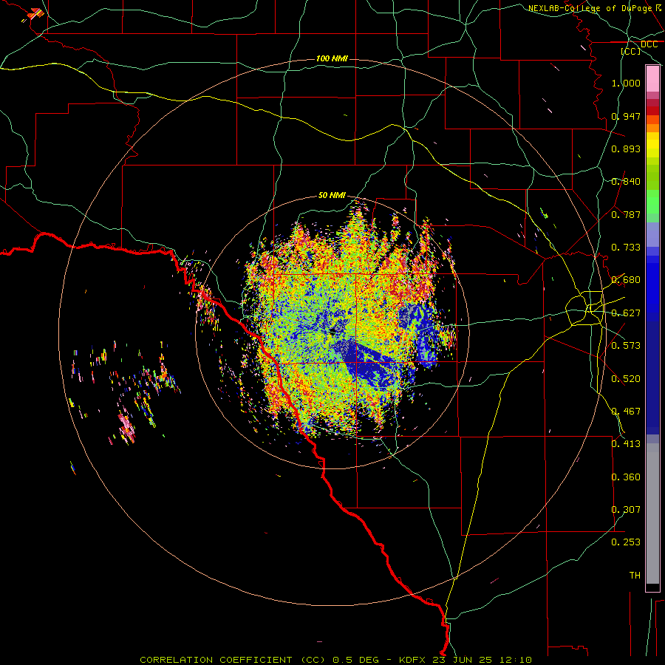This screenshot has height=665, width=665.
Task: Pick the gray color band near 0.307
Action: 652,514
